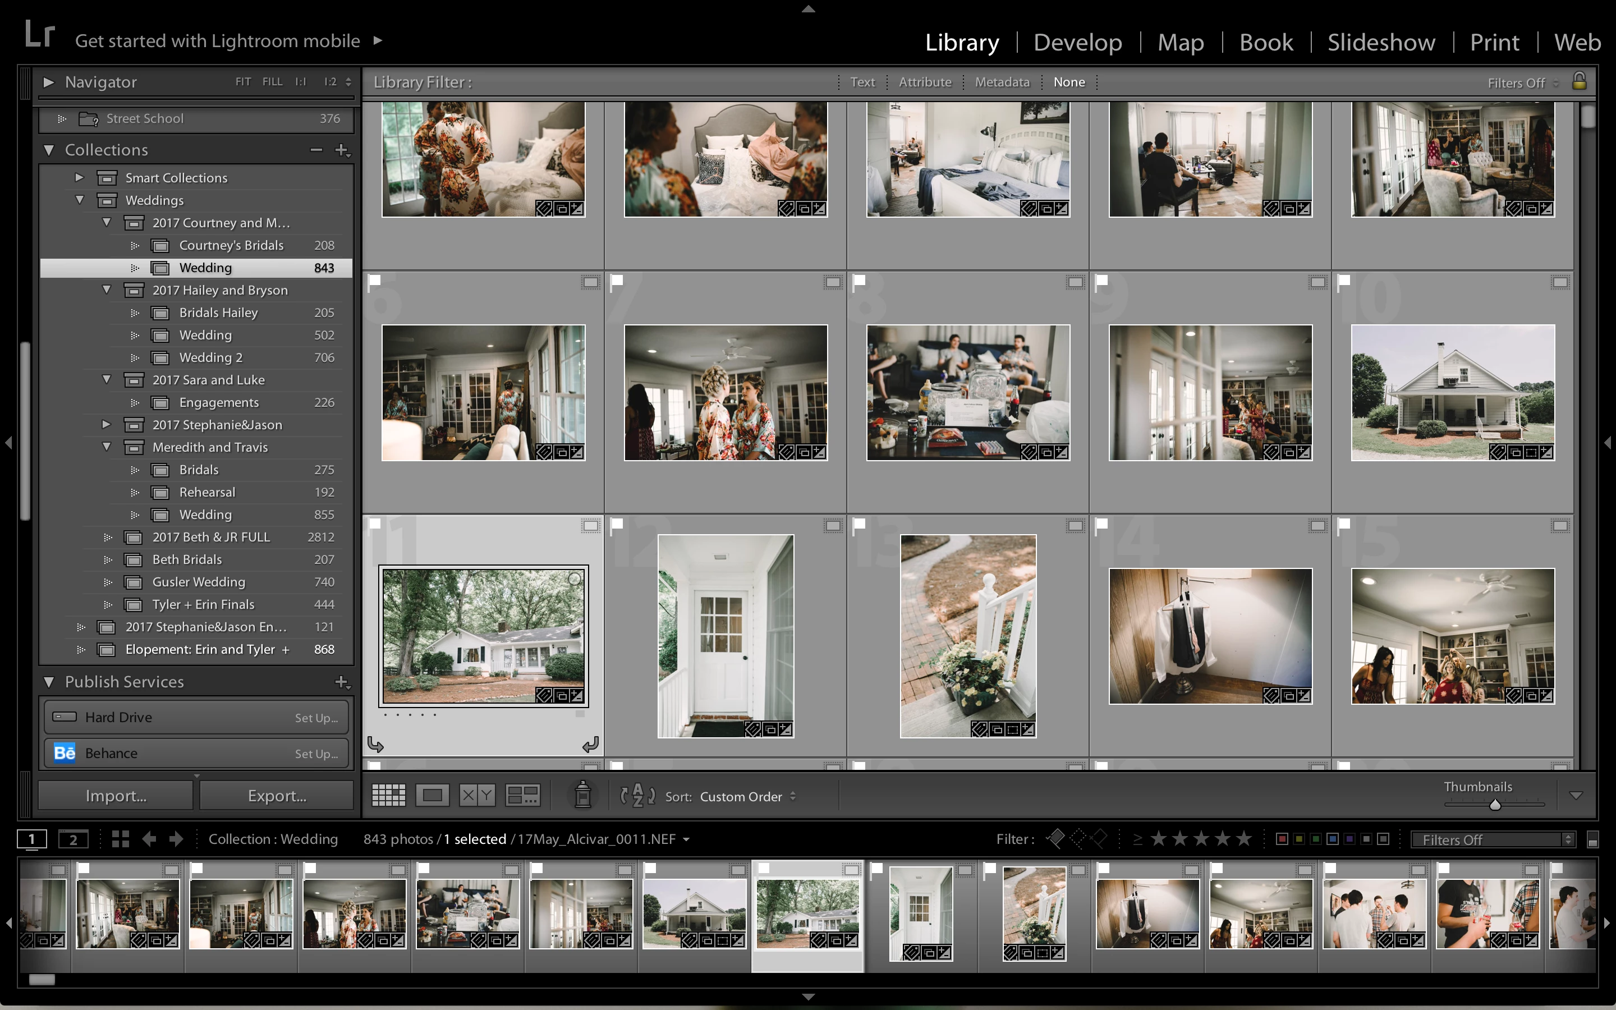Select the Painter spray can tool
This screenshot has height=1010, width=1616.
tap(582, 795)
